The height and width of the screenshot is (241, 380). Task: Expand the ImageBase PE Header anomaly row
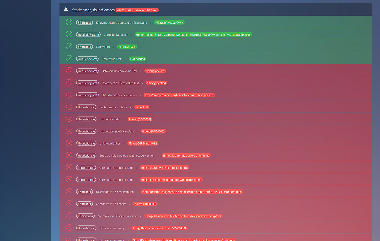69,228
